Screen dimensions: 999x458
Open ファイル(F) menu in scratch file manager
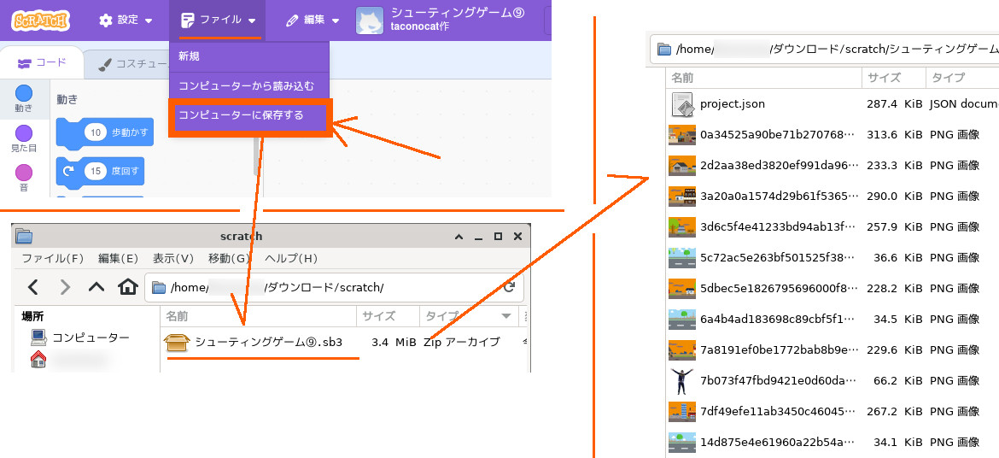[x=53, y=258]
